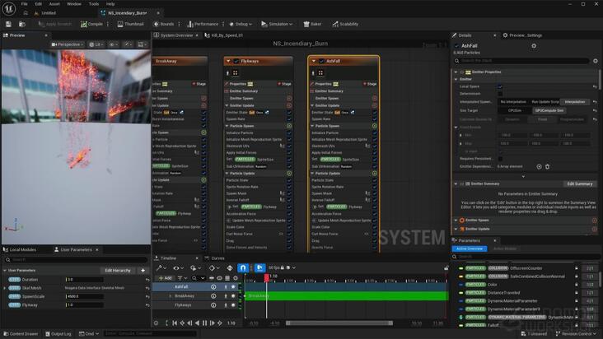The width and height of the screenshot is (603, 339).
Task: Open the Baker tool
Action: (x=312, y=24)
